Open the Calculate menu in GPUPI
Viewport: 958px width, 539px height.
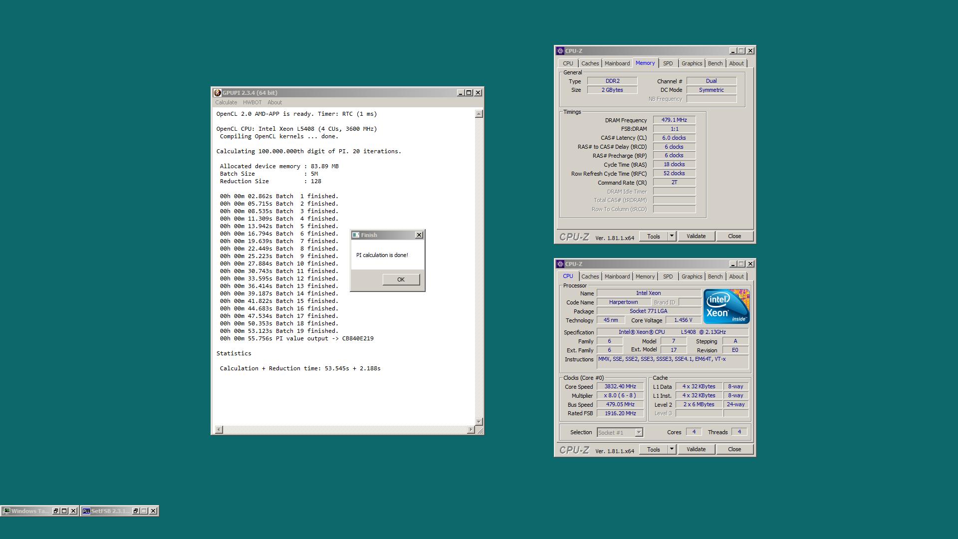(226, 102)
